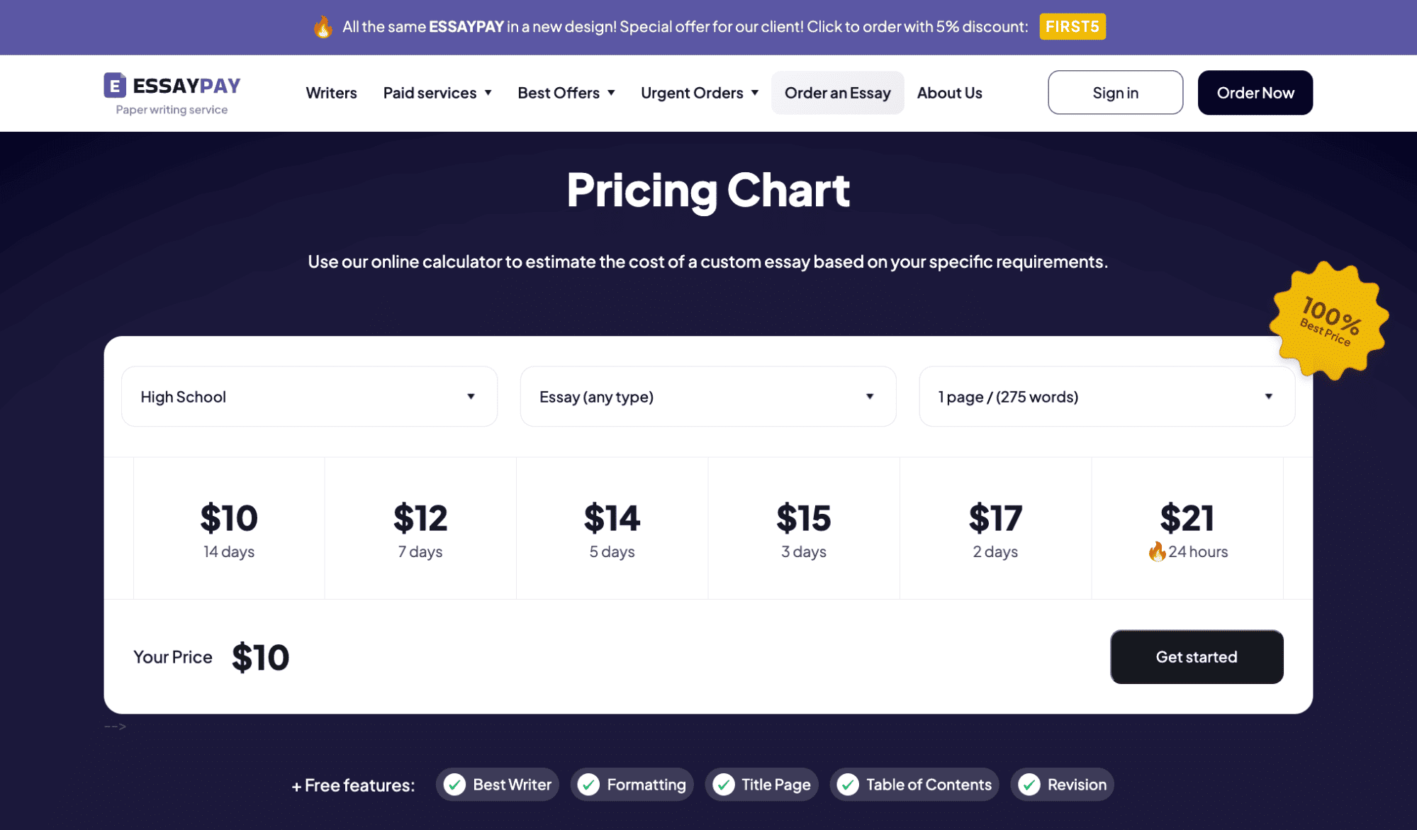Viewport: 1417px width, 830px height.
Task: Select the $10 14 days price option
Action: pos(229,529)
